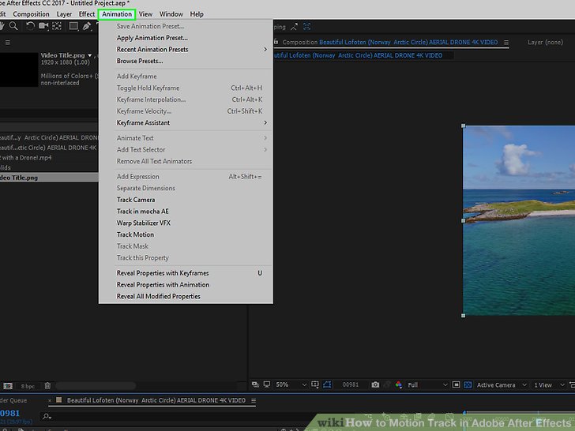Click the 8 bpc color depth label
Viewport: 575px width, 431px height.
tap(28, 386)
